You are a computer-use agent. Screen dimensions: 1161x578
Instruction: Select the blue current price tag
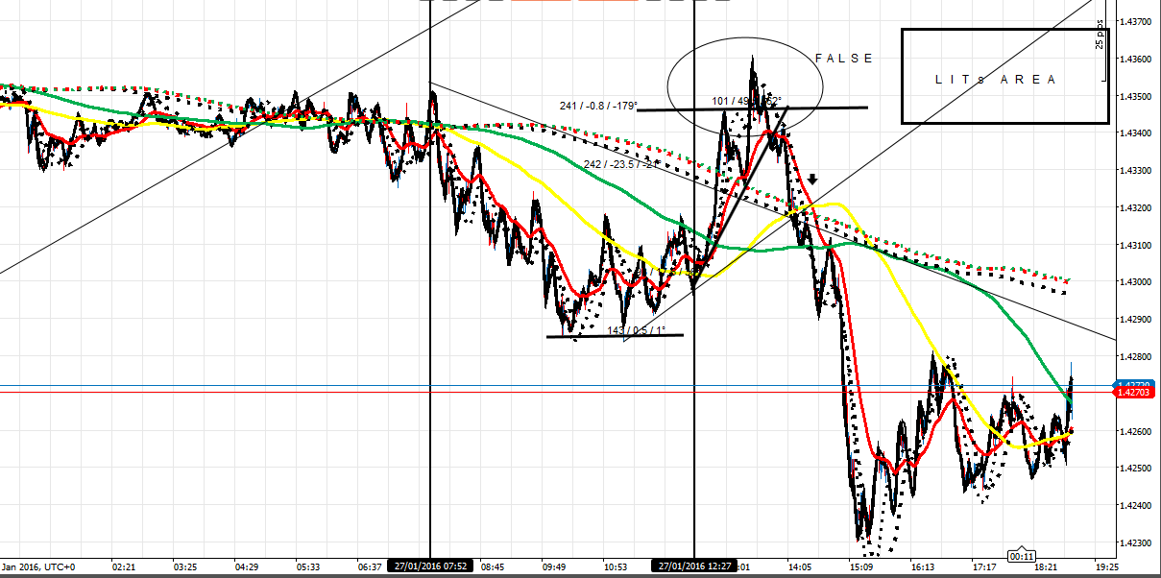tap(1135, 383)
